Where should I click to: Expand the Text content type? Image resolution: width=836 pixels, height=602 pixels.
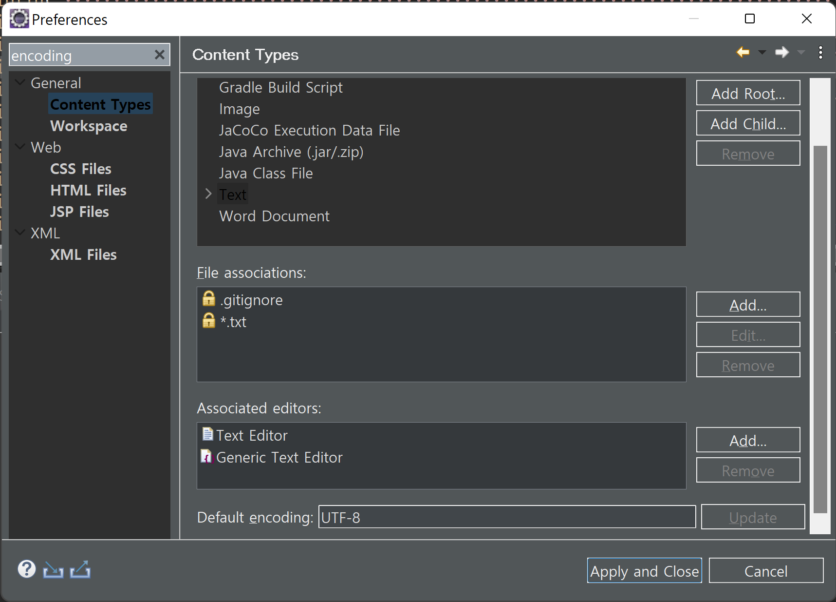[208, 194]
